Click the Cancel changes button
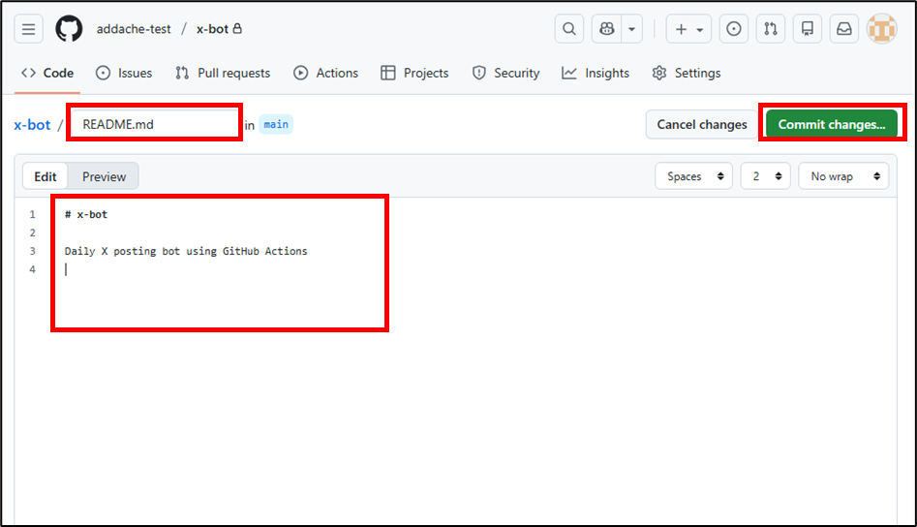The height and width of the screenshot is (527, 917). click(x=701, y=124)
